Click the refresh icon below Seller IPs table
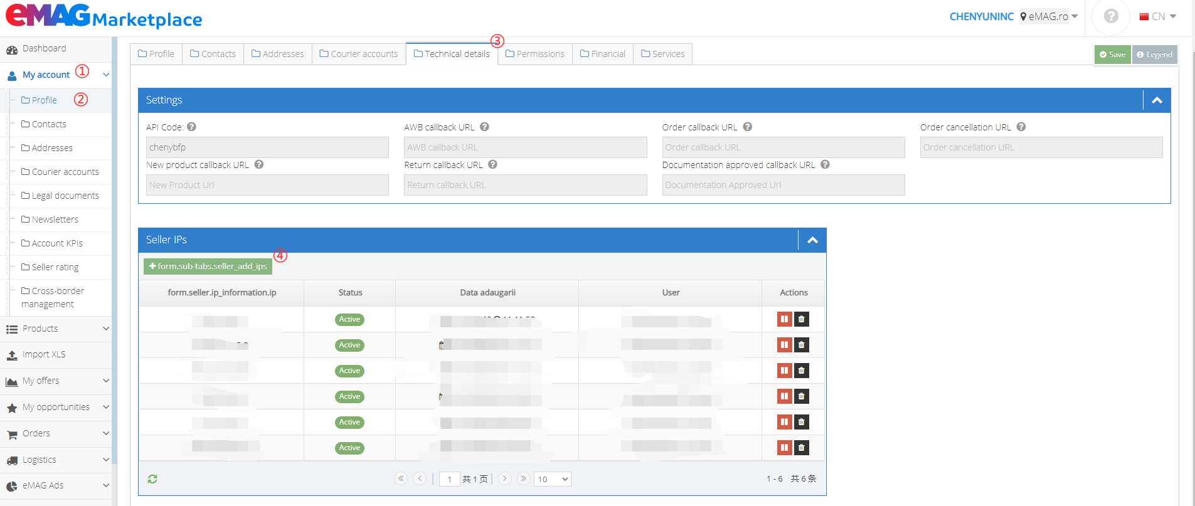Viewport: 1195px width, 506px height. pyautogui.click(x=152, y=479)
